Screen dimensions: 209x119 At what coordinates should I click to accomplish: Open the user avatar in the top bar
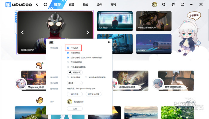pos(154,4)
